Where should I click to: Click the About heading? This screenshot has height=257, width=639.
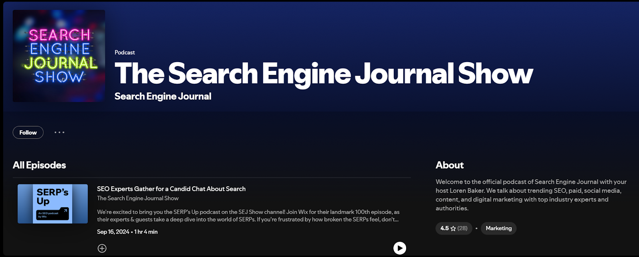coord(450,165)
